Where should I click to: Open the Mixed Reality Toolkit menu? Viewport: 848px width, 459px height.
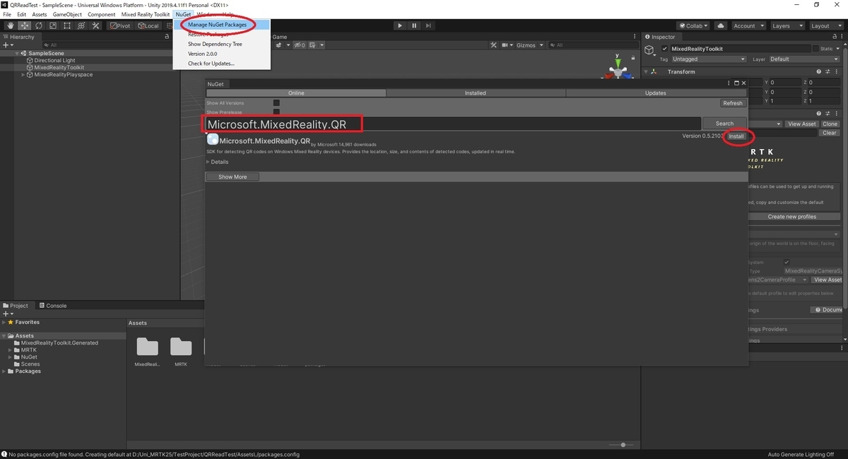tap(145, 14)
